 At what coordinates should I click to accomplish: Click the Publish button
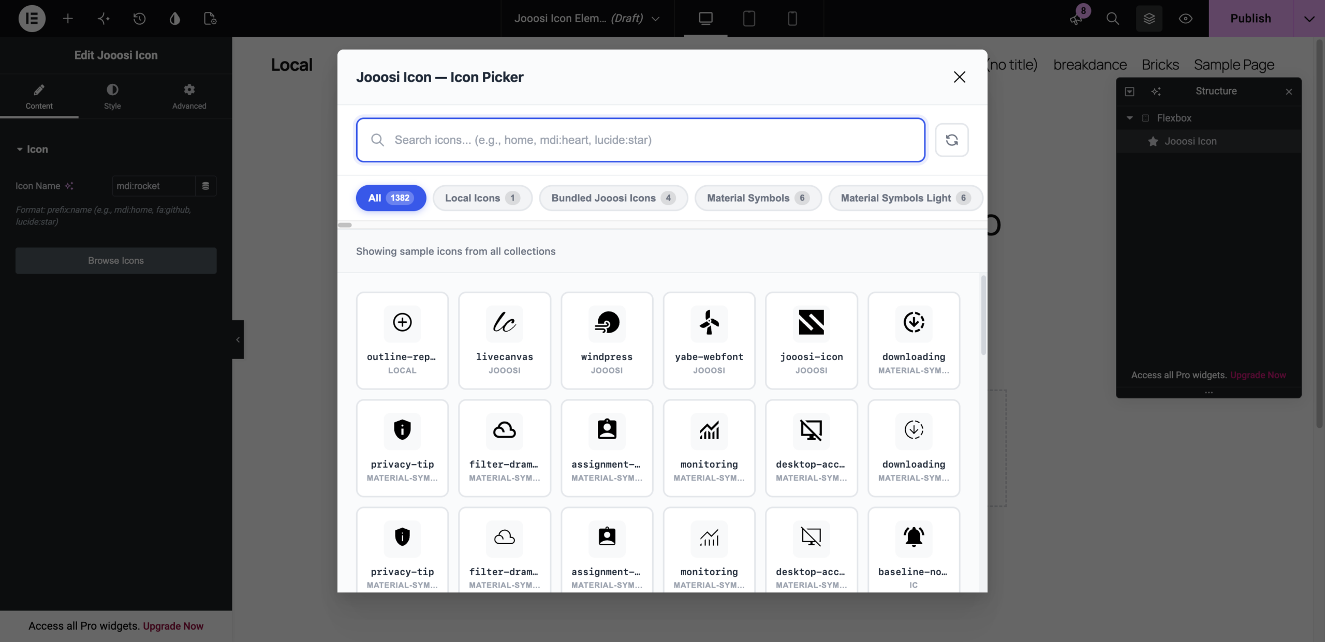[1251, 19]
